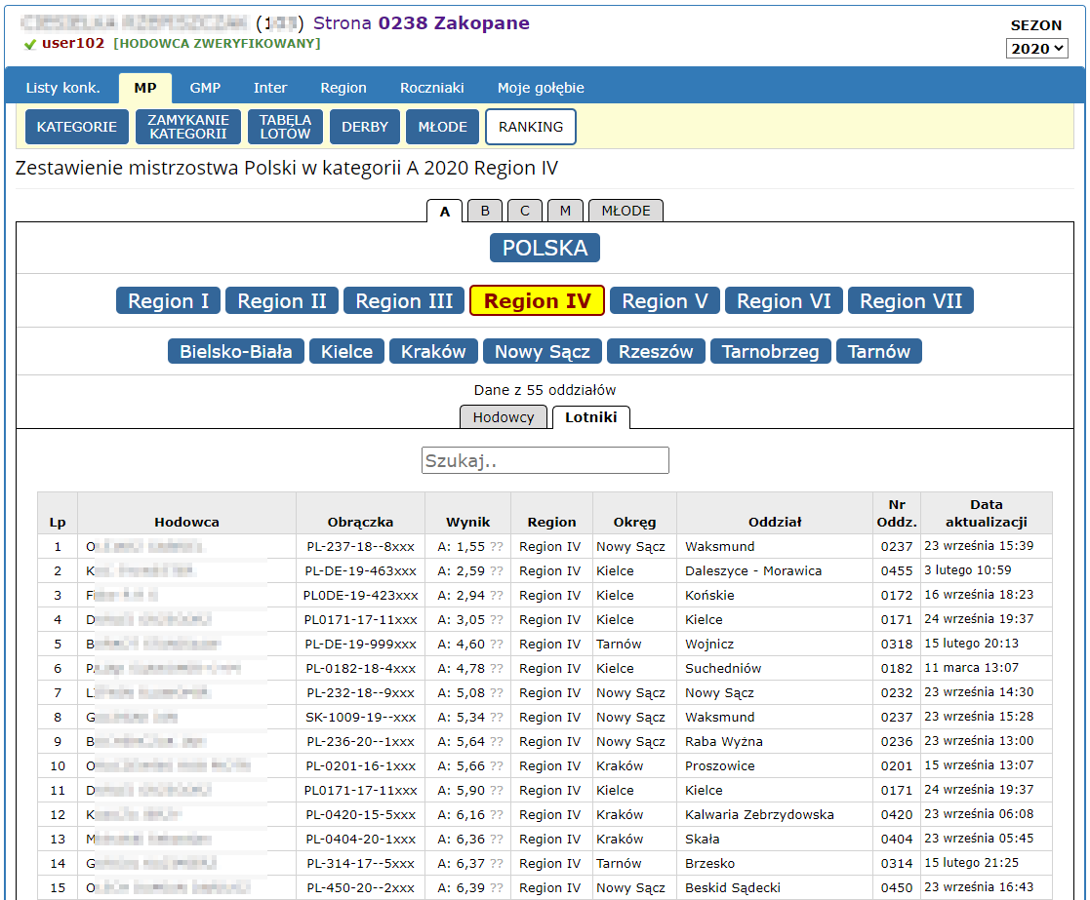Click the Szukaj search field

tap(545, 460)
